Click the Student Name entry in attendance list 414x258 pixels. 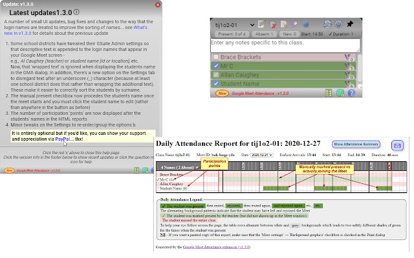click(x=239, y=84)
